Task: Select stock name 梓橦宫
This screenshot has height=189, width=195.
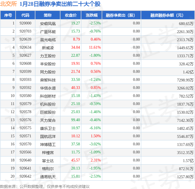Action: [48, 153]
